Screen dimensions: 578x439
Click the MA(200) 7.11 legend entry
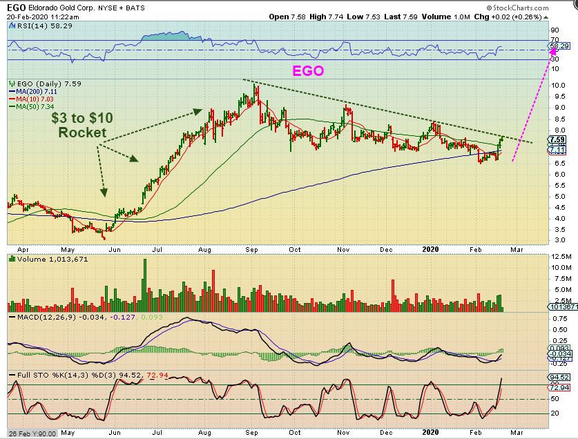pyautogui.click(x=33, y=91)
